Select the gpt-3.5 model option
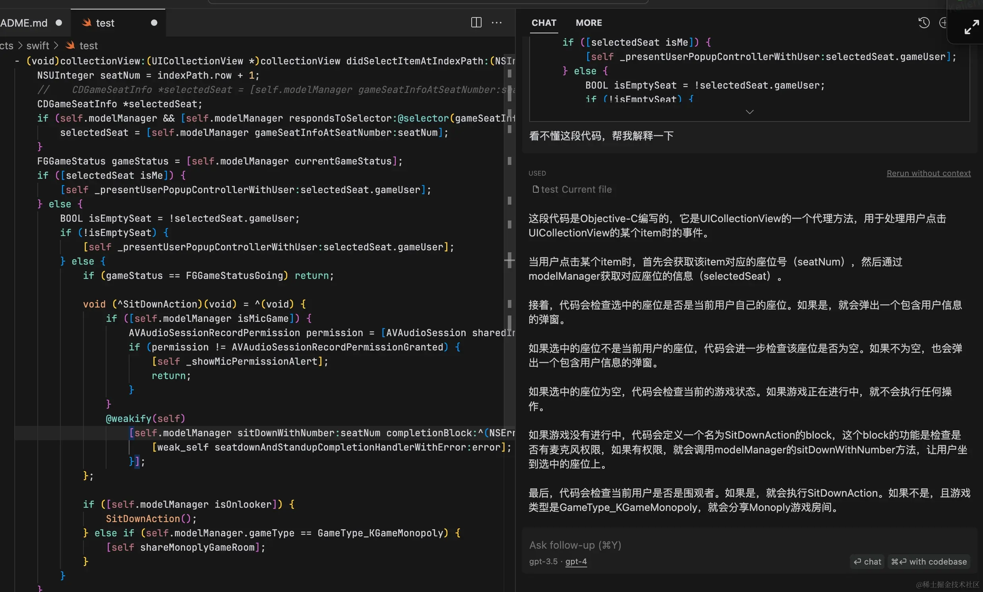 coord(543,561)
